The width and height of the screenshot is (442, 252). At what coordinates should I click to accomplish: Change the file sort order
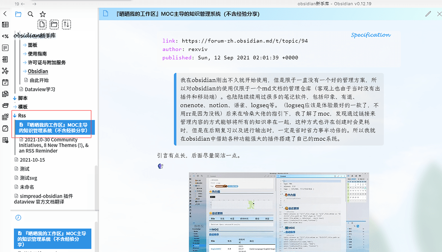pos(66,24)
